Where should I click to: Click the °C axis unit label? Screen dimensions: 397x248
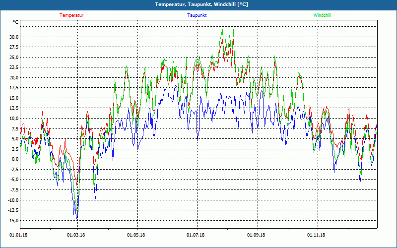pos(16,22)
